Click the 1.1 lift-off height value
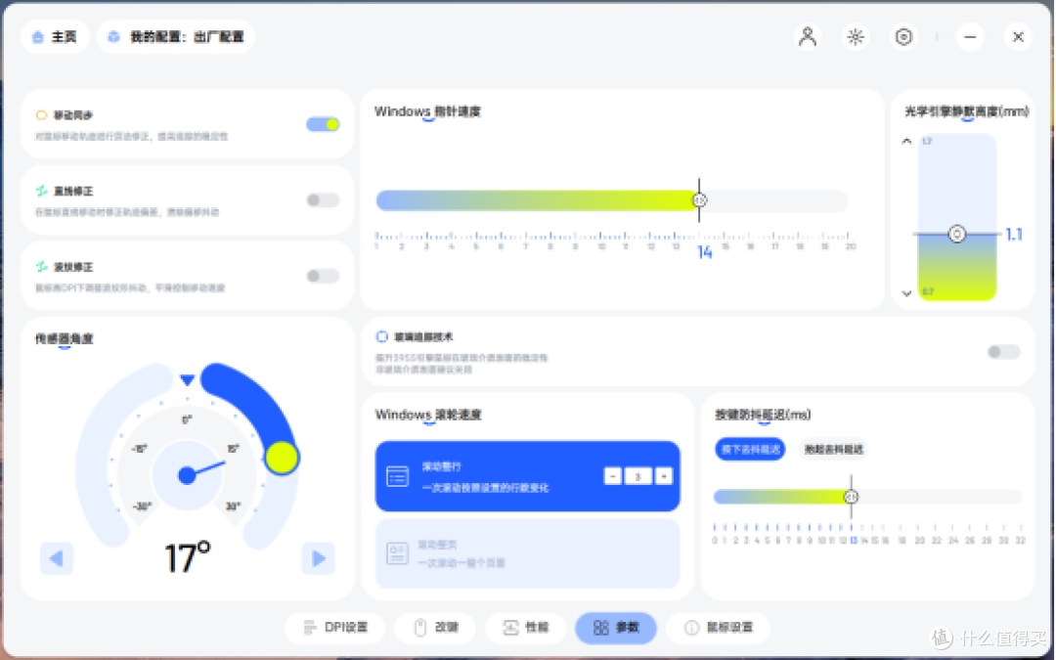Screen dimensions: 1056x660 click(1014, 235)
